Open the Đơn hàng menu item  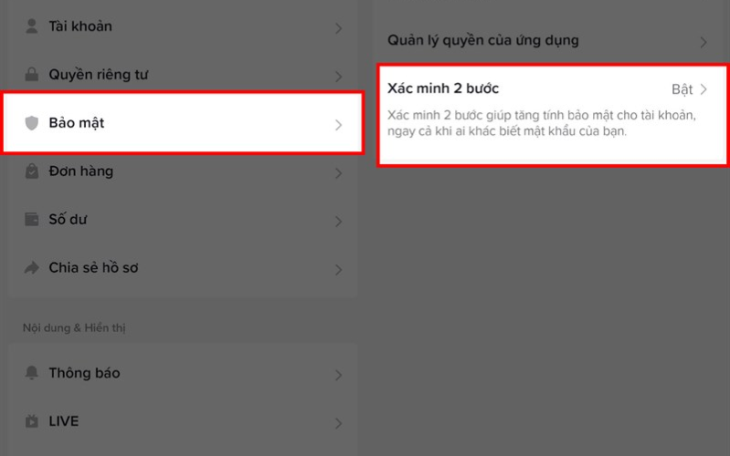point(81,171)
